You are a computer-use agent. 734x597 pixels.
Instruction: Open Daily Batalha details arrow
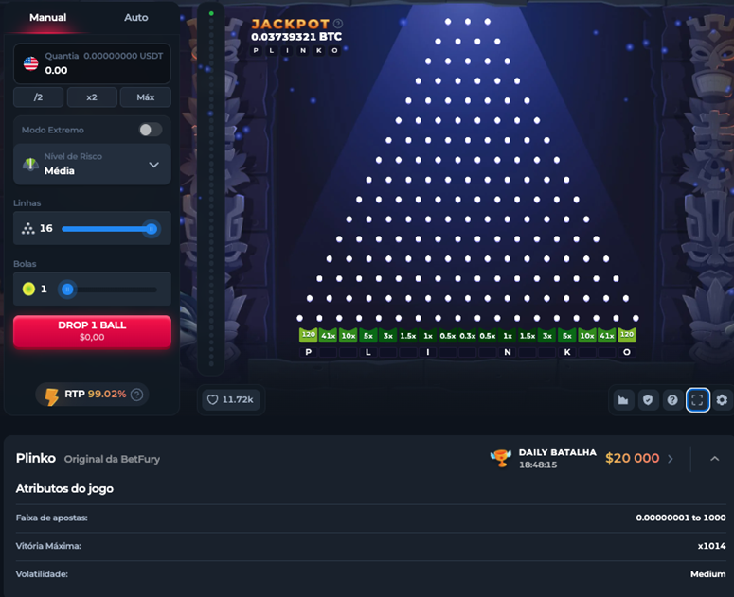pyautogui.click(x=671, y=459)
